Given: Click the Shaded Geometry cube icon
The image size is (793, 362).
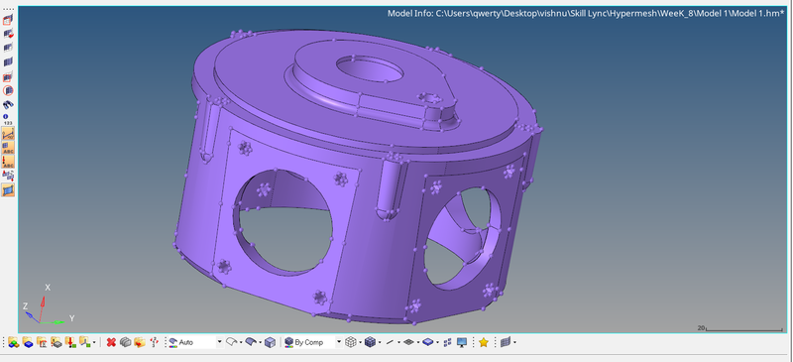Looking at the screenshot, I should [271, 343].
